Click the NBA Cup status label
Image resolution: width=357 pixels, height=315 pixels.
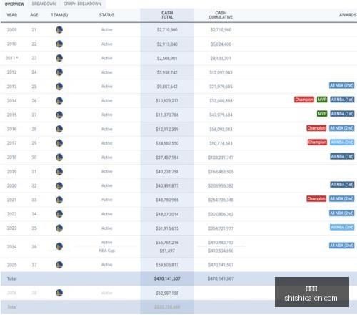[x=107, y=251]
